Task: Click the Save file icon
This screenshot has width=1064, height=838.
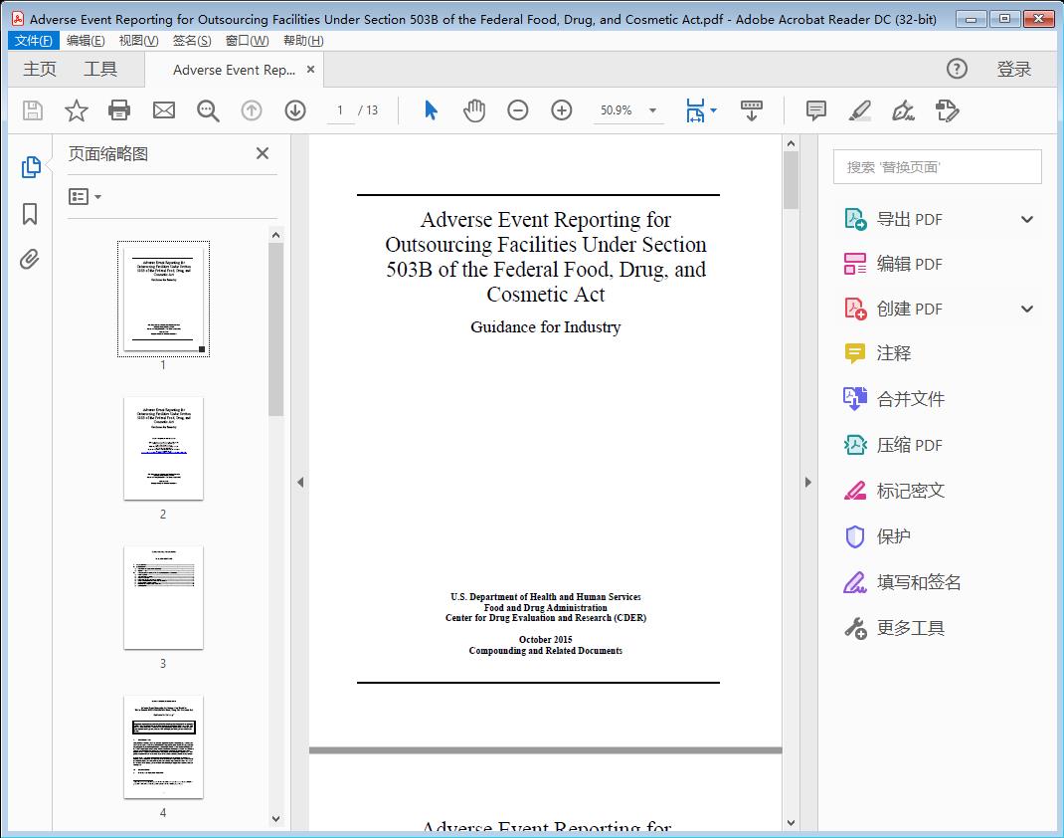Action: (31, 110)
